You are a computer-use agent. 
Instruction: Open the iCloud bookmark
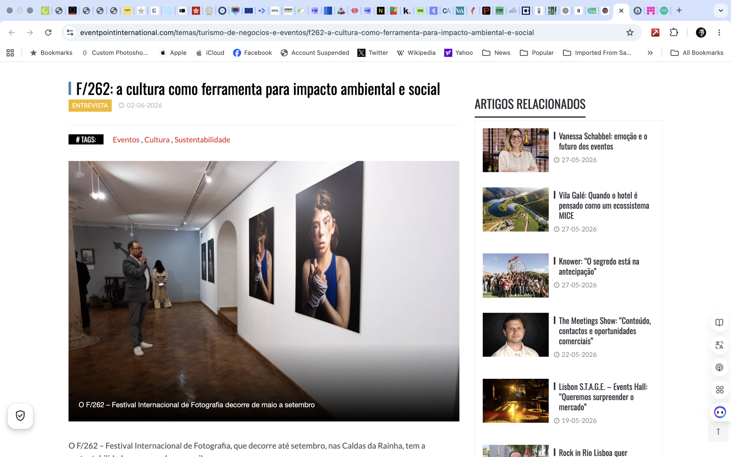click(x=210, y=53)
